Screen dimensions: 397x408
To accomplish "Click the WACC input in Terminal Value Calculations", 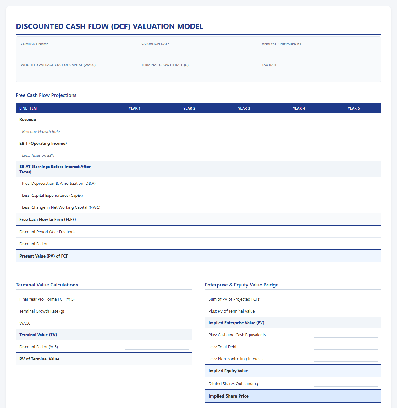I will point(157,323).
